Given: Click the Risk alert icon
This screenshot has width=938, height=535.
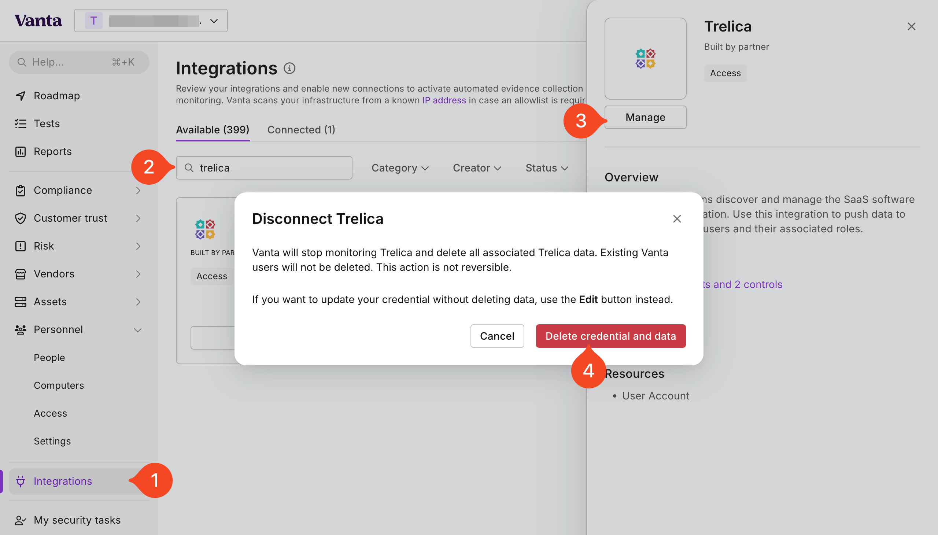Looking at the screenshot, I should [21, 246].
